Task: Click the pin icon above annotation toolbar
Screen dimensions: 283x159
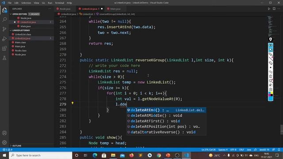Action: coord(271,39)
